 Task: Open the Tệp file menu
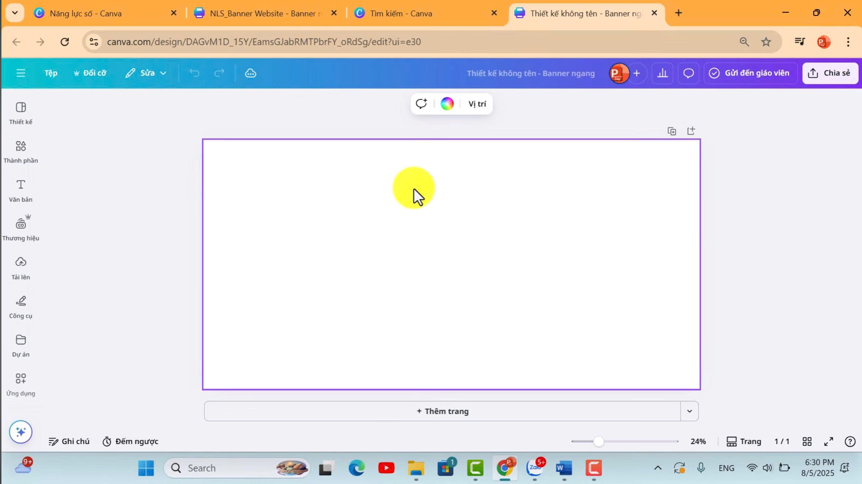click(51, 73)
